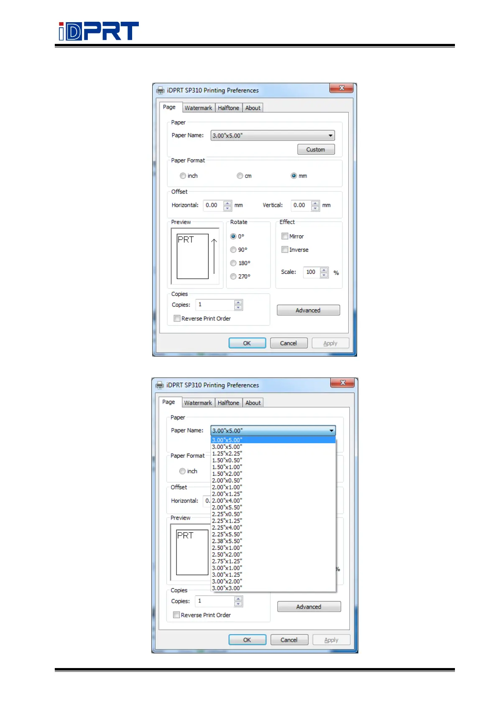Screen dimensions: 498x704
Task: Click printer icon in lower dialog title bar
Action: point(160,385)
